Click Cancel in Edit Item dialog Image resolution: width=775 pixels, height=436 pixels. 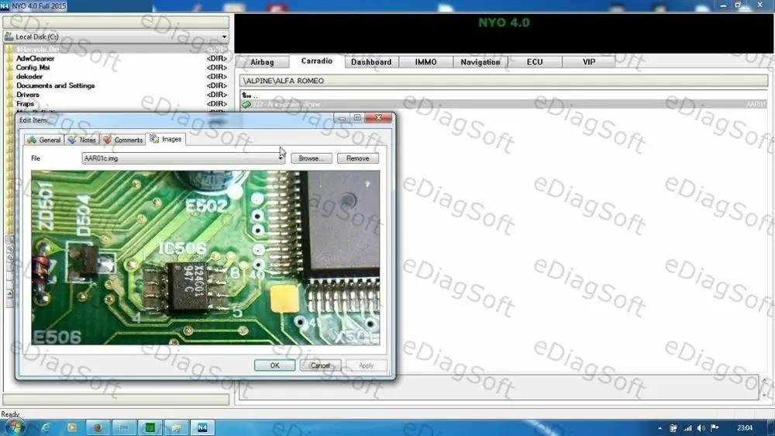click(x=320, y=365)
